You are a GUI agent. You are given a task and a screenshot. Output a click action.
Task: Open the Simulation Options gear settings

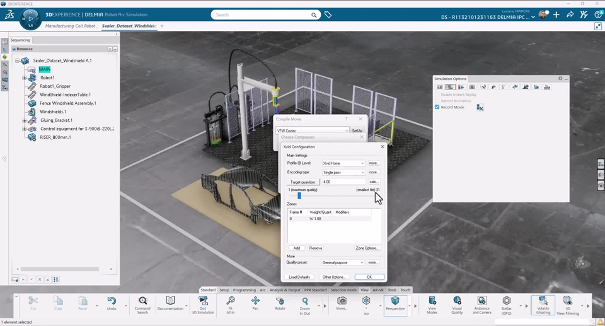[560, 78]
